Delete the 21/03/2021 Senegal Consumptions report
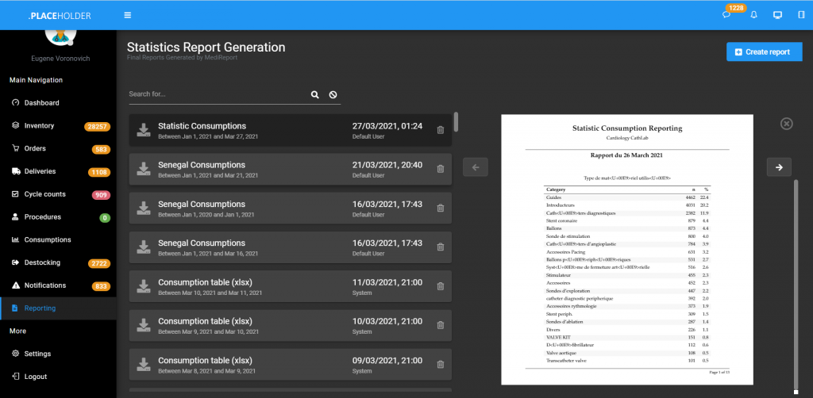 click(441, 169)
